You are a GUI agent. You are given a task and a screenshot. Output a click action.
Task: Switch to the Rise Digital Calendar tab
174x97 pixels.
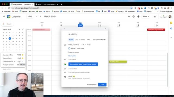pyautogui.click(x=22, y=4)
